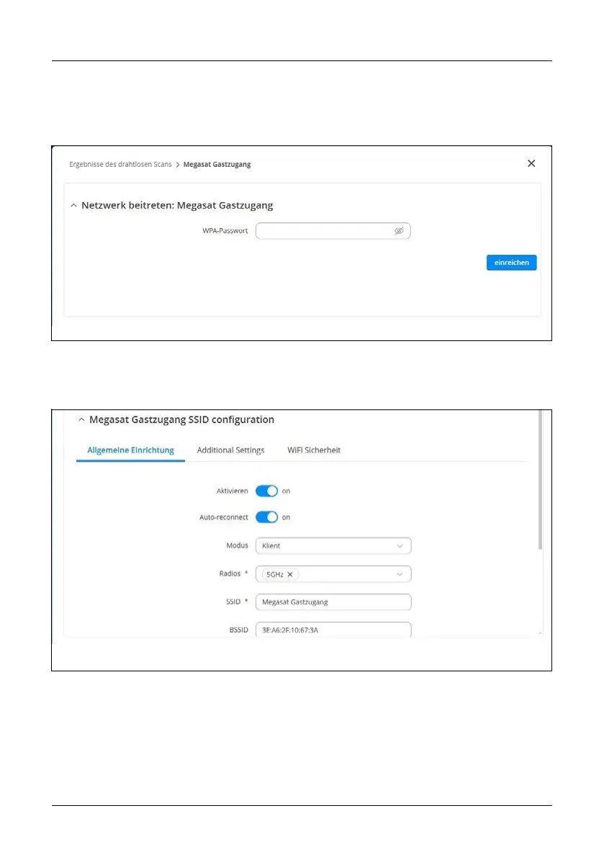Focus the WPA-Passwort input field
This screenshot has height=857, width=604.
click(324, 231)
